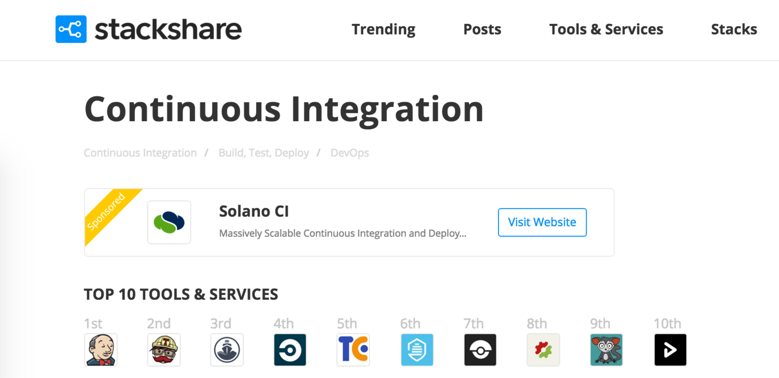
Task: Select the 9th ranked lemur icon
Action: (x=607, y=350)
